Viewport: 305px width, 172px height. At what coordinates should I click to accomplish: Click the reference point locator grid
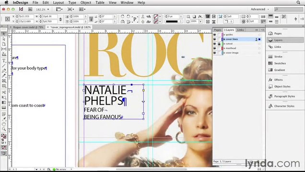pyautogui.click(x=7, y=19)
